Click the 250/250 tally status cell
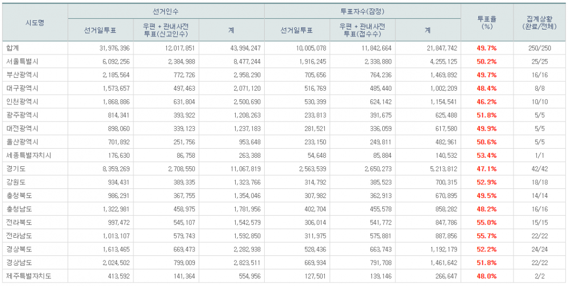The height and width of the screenshot is (286, 568). click(x=539, y=48)
